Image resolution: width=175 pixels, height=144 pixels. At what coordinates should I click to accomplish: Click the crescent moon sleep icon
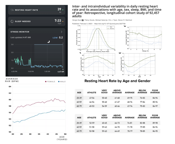(48, 42)
